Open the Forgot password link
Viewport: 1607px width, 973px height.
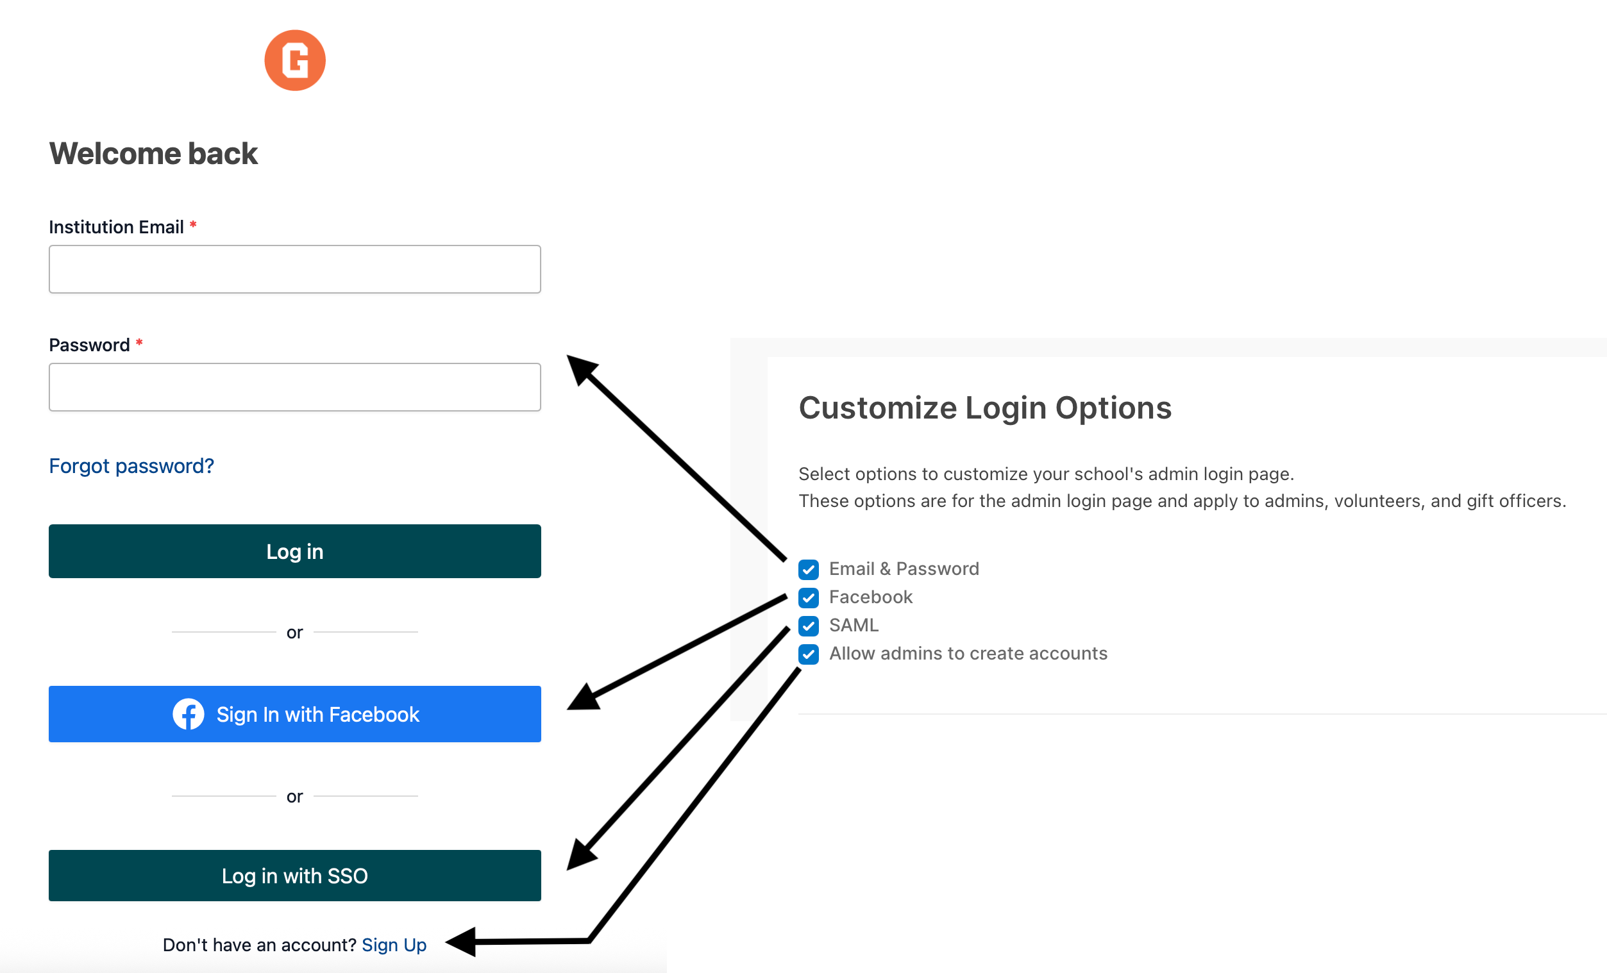pos(131,466)
